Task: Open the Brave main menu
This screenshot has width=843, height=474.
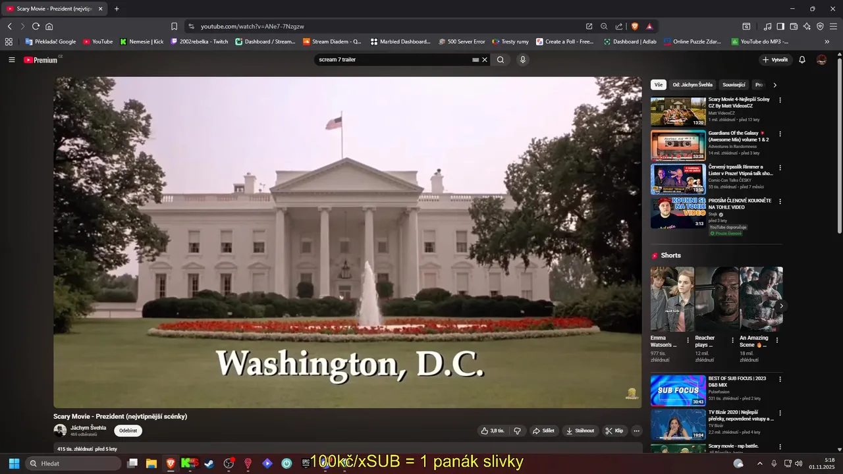Action: pos(833,26)
